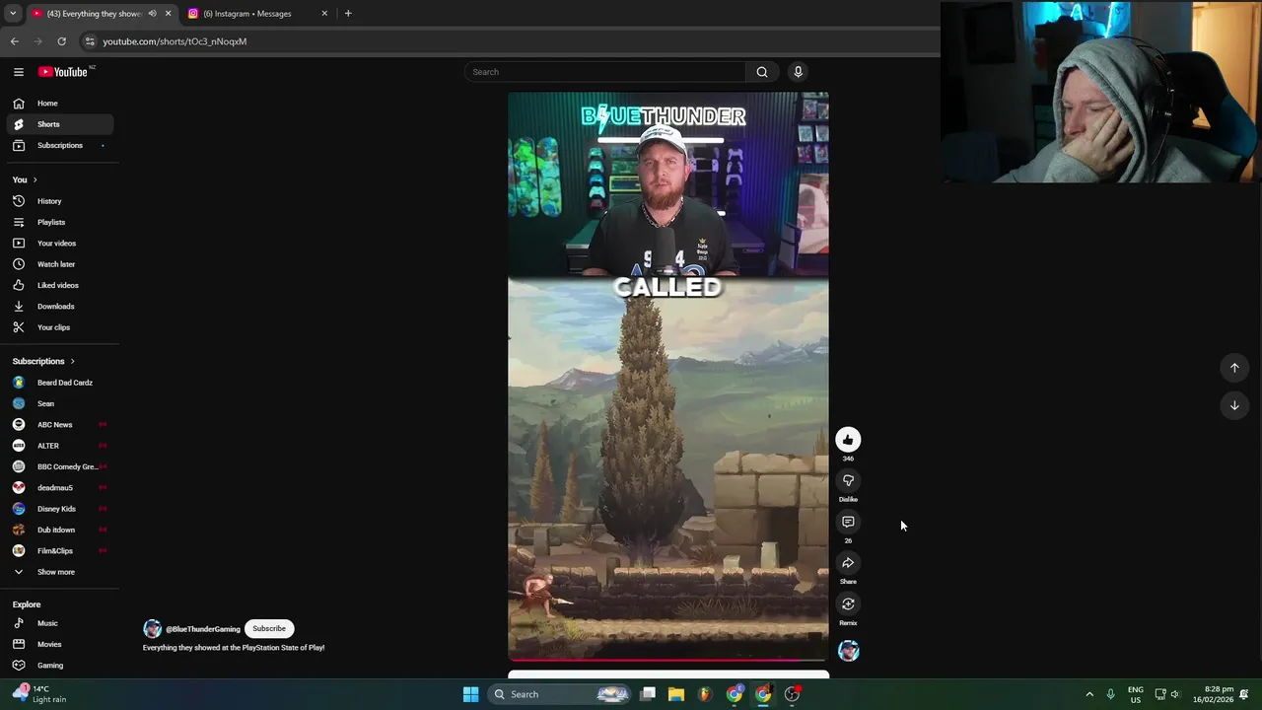Click the YouTube logo
The image size is (1262, 710).
click(65, 72)
